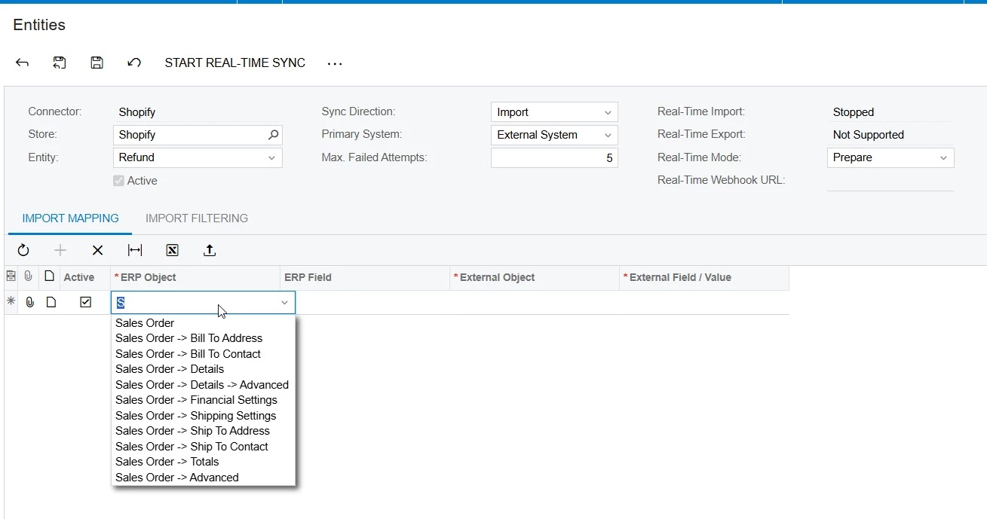This screenshot has width=987, height=519.
Task: Choose Sales Order -> Details -> Advanced
Action: coord(204,385)
